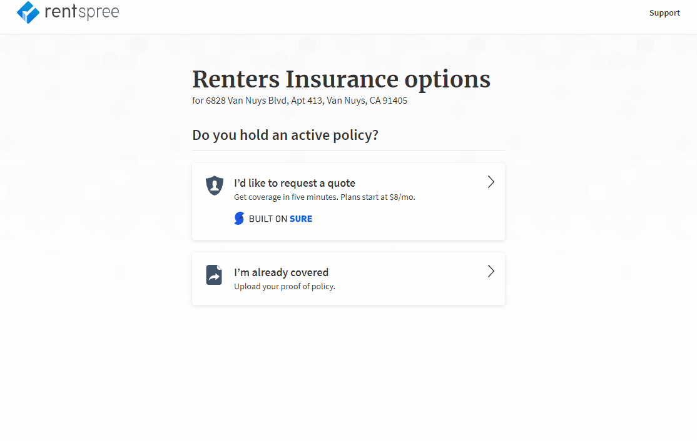
Task: Click the header navigation bar Support item
Action: point(664,12)
